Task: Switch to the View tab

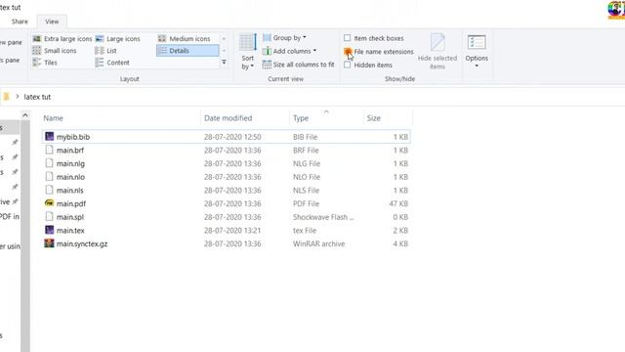Action: pyautogui.click(x=52, y=22)
